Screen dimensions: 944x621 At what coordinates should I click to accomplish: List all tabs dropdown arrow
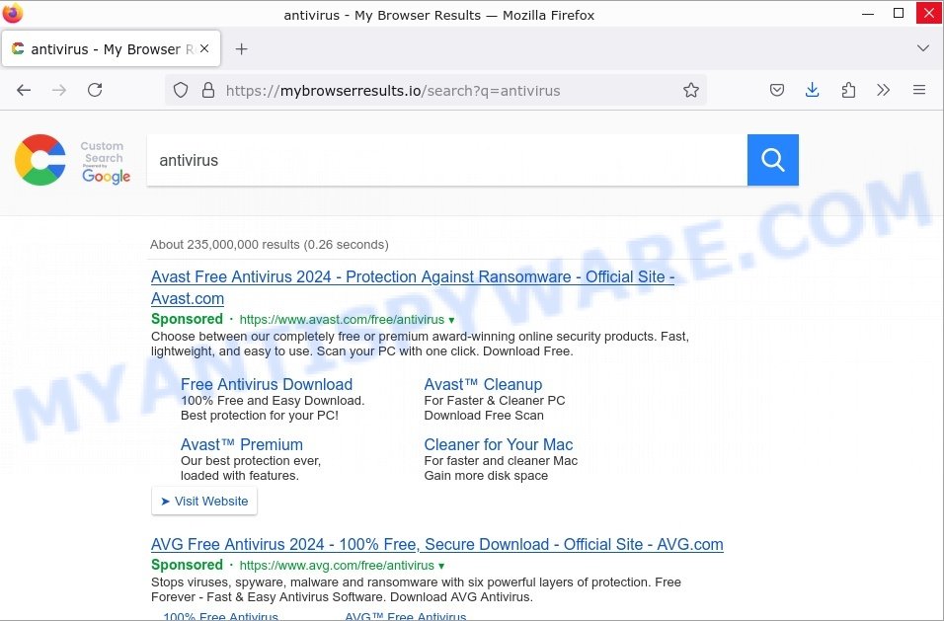[923, 48]
